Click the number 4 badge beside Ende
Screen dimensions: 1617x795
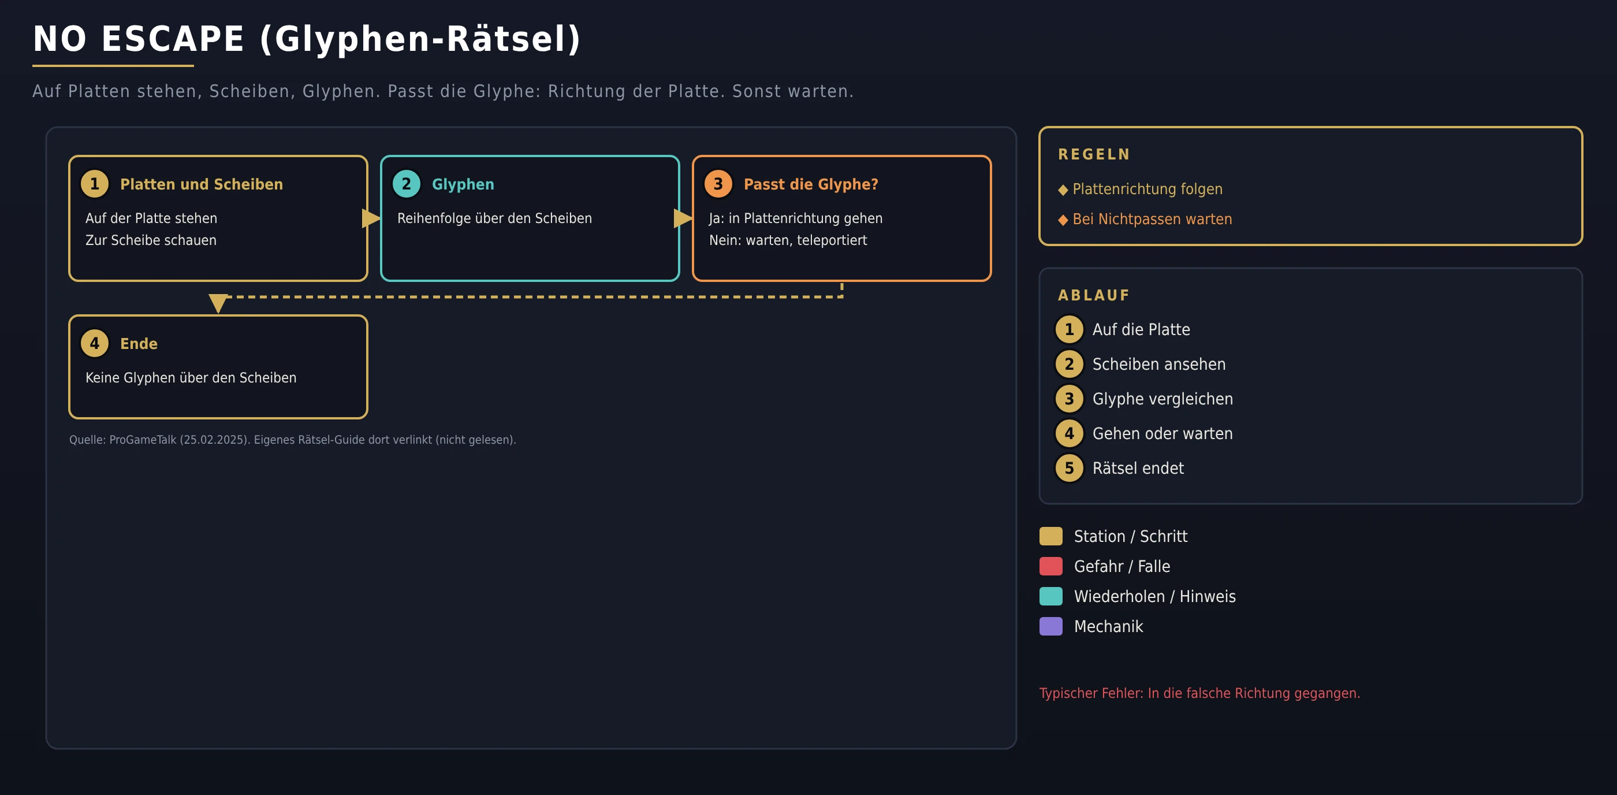tap(95, 344)
